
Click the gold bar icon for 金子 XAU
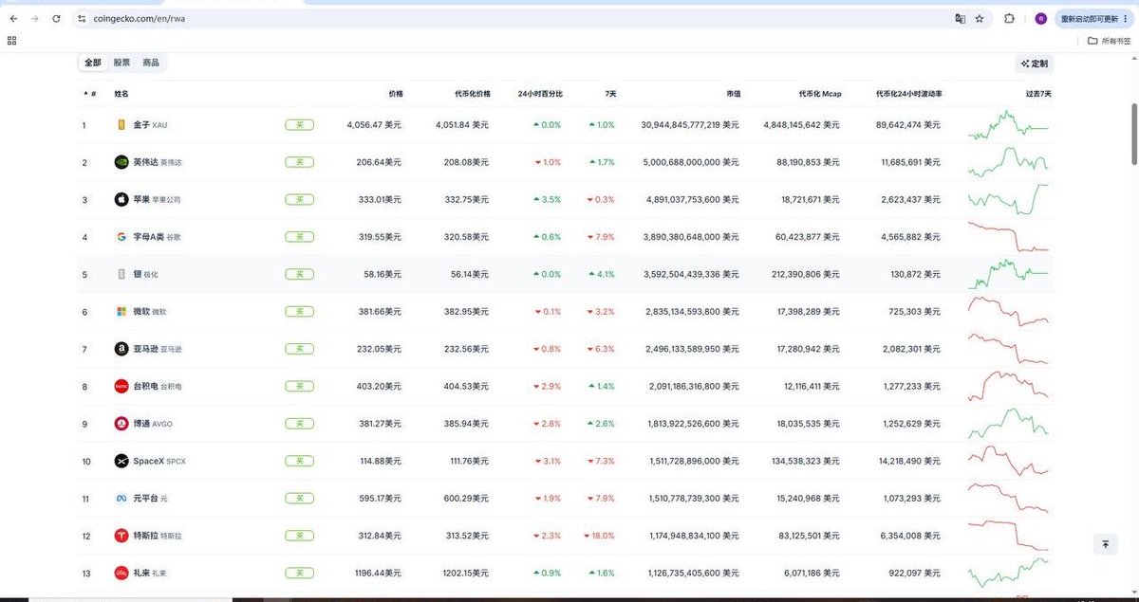point(121,125)
